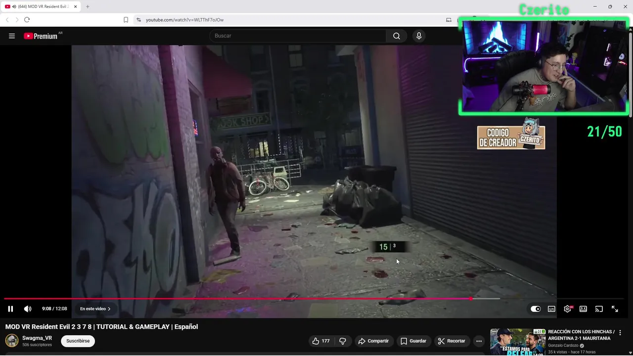
Task: Click the browser reload page icon
Action: point(27,20)
